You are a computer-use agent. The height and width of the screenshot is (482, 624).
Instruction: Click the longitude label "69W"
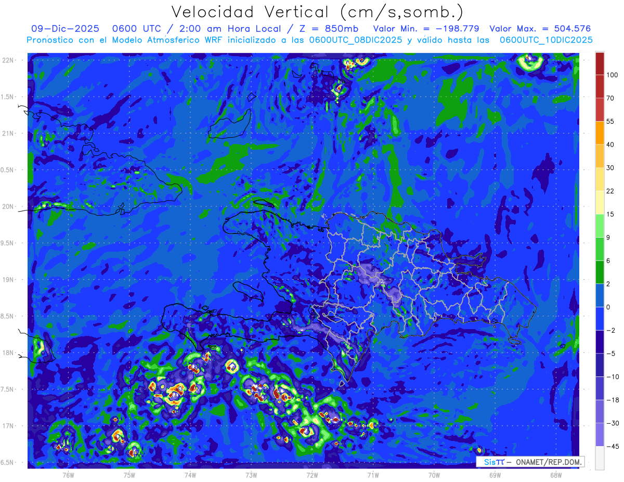click(495, 475)
